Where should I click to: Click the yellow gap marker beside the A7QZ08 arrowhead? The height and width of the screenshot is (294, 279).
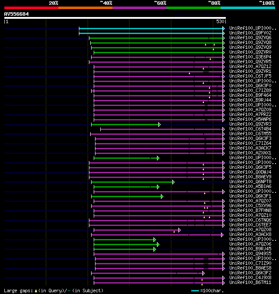pos(174,232)
